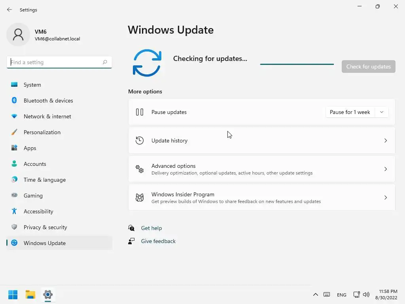Viewport: 405px width, 304px height.
Task: Select Privacy & security in sidebar
Action: pyautogui.click(x=59, y=227)
